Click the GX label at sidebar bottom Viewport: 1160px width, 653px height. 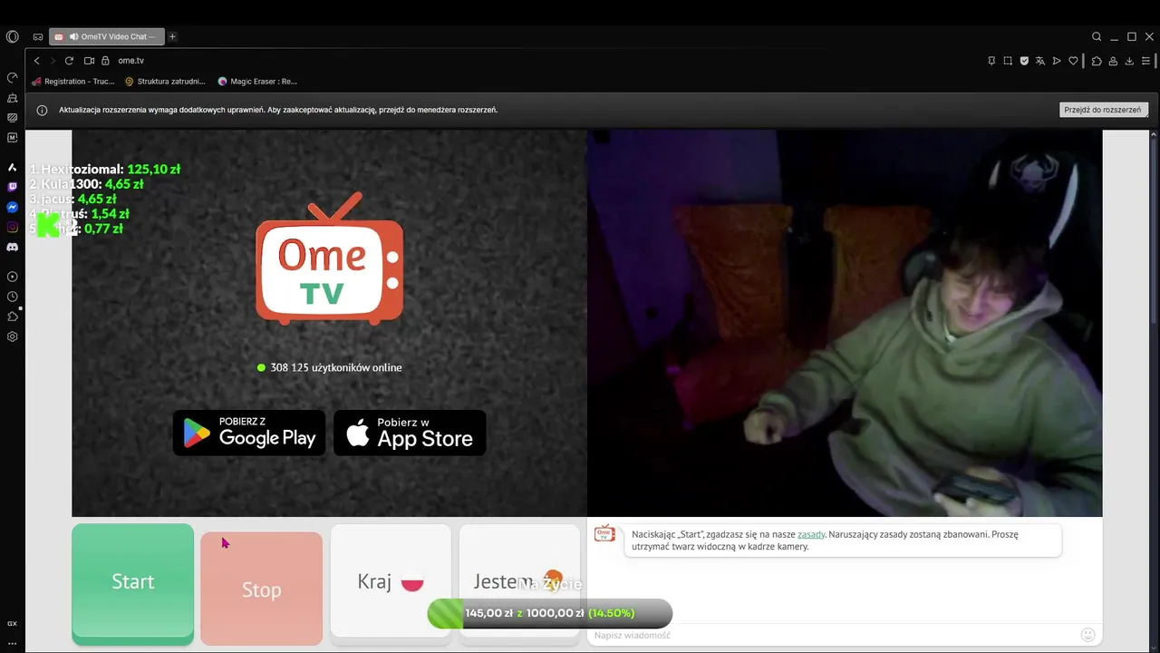[x=13, y=624]
